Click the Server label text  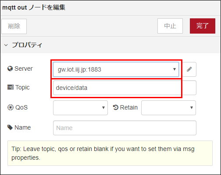pos(24,69)
